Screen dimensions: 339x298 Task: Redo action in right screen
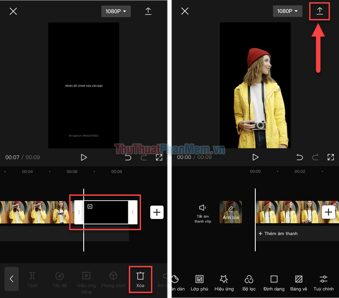click(x=315, y=157)
